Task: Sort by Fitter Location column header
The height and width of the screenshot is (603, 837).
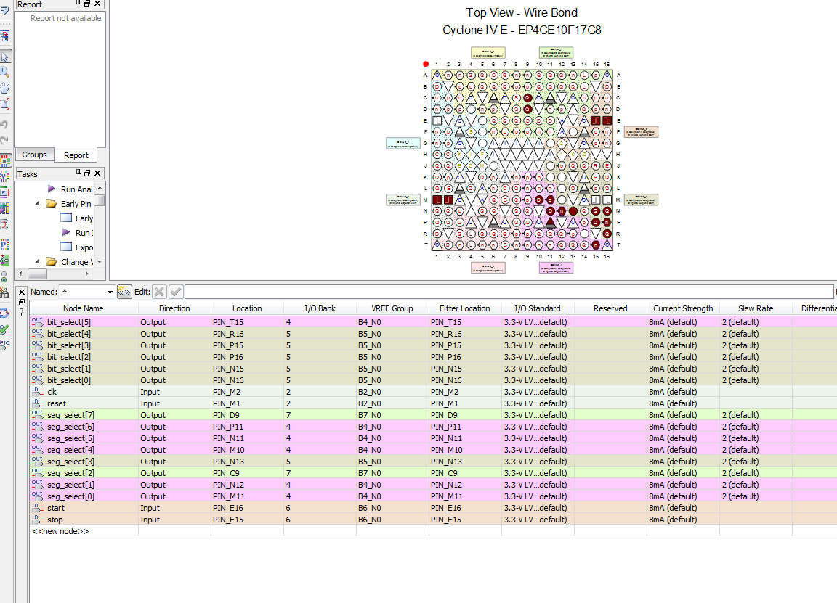Action: [465, 308]
